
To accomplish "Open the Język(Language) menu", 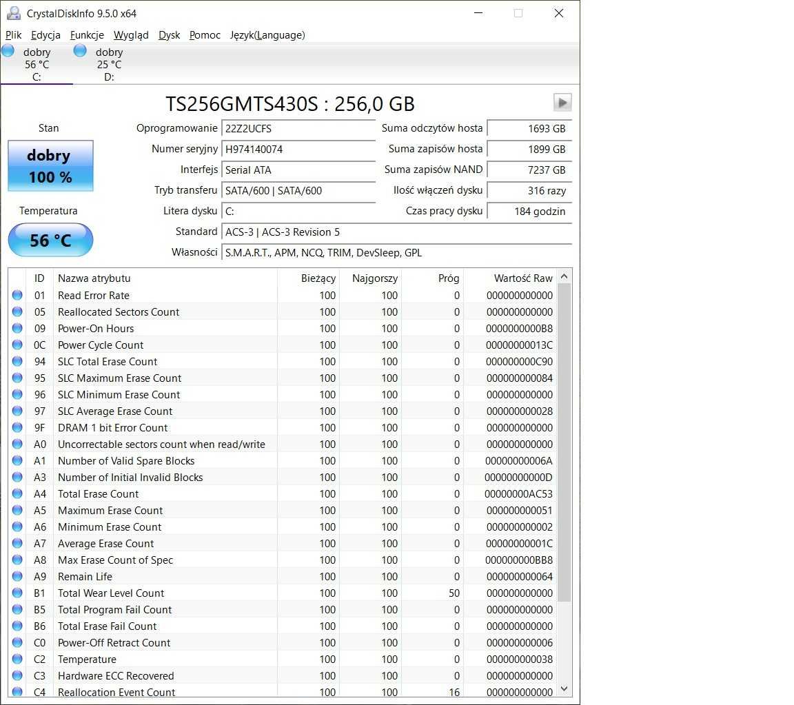I will point(267,35).
